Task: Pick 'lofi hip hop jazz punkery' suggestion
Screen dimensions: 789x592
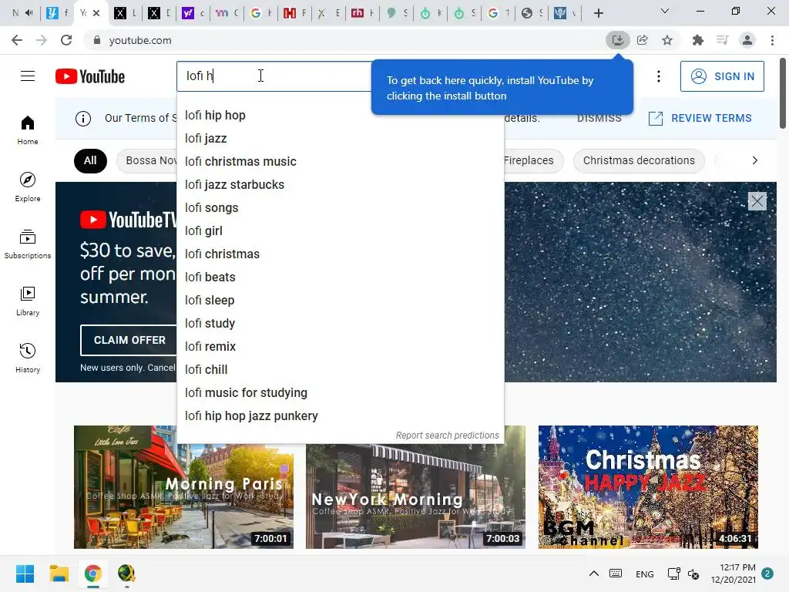Action: [340, 416]
